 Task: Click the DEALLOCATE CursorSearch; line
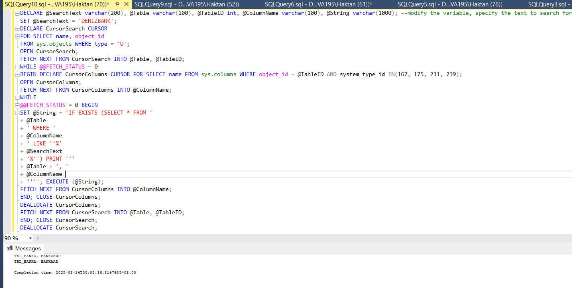(59, 228)
